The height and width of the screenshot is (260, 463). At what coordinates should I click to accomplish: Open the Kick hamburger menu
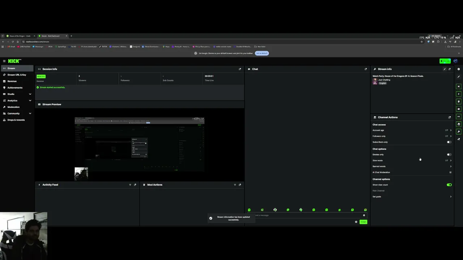pyautogui.click(x=4, y=61)
